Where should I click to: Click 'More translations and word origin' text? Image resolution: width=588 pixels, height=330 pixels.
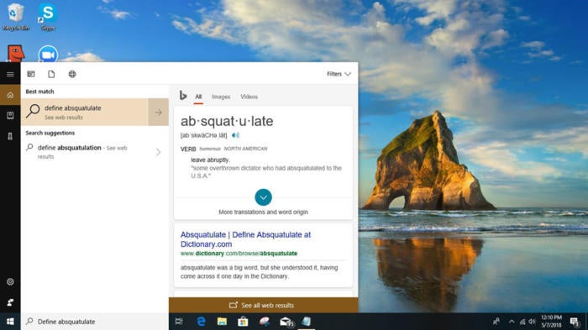263,212
